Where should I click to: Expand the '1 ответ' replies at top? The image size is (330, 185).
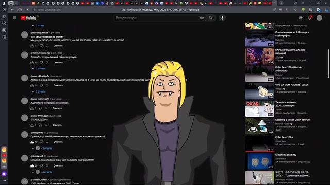(x=38, y=25)
